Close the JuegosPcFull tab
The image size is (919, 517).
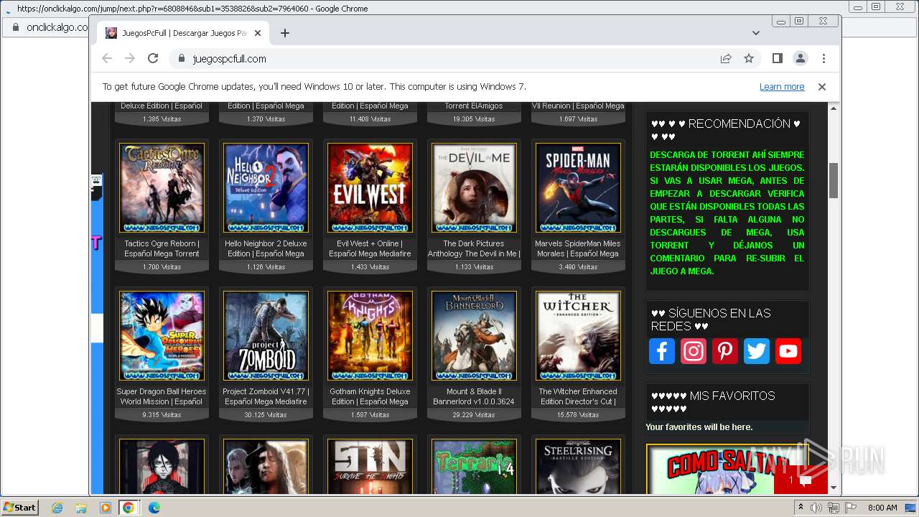(258, 33)
